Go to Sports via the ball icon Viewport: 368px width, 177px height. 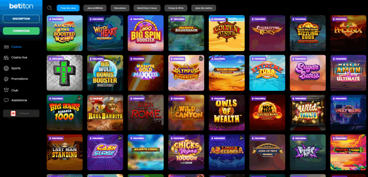click(x=6, y=68)
